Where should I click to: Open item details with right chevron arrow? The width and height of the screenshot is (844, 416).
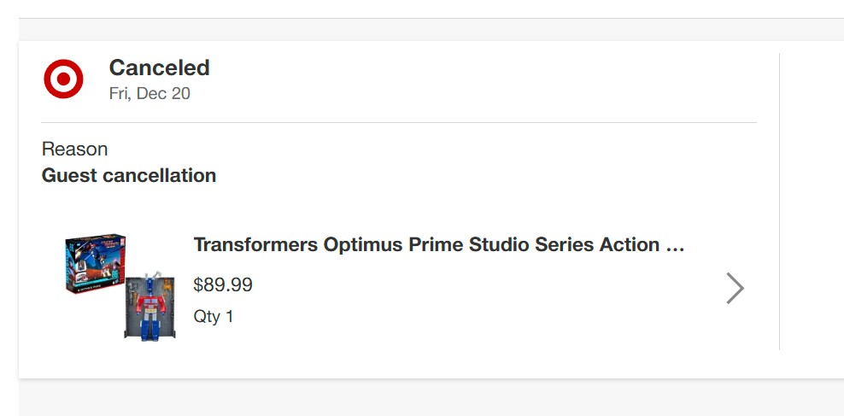[734, 289]
